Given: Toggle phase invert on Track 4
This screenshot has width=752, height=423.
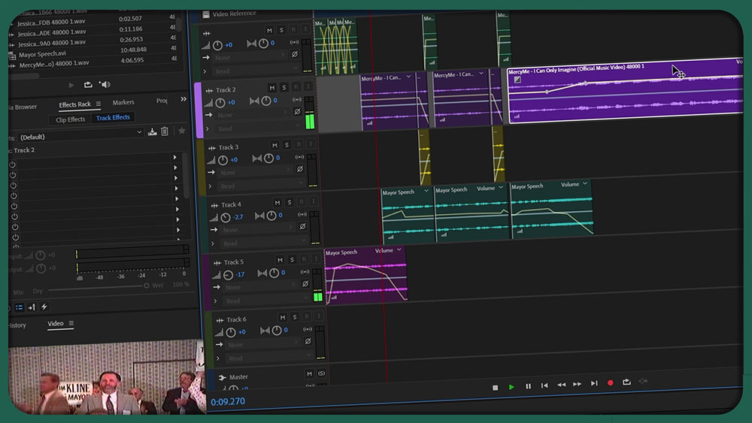Looking at the screenshot, I should point(302,226).
